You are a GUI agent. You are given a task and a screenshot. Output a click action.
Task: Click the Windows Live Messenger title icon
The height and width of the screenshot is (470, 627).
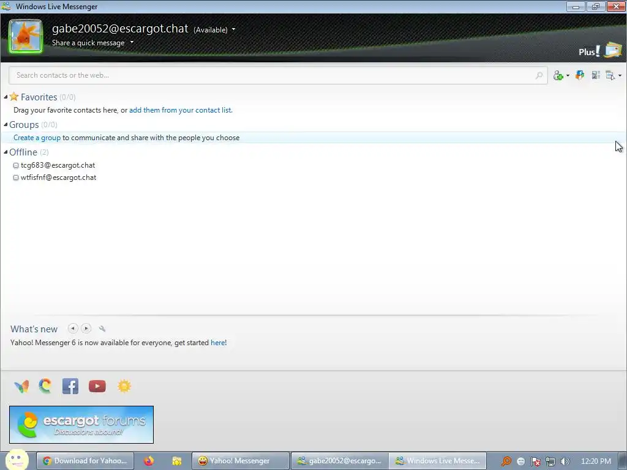coord(6,6)
